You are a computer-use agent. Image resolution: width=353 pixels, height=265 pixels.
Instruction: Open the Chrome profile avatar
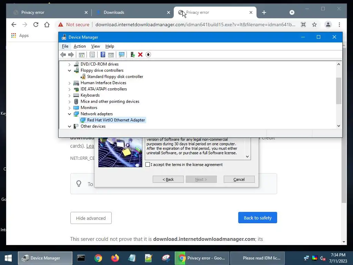[328, 24]
